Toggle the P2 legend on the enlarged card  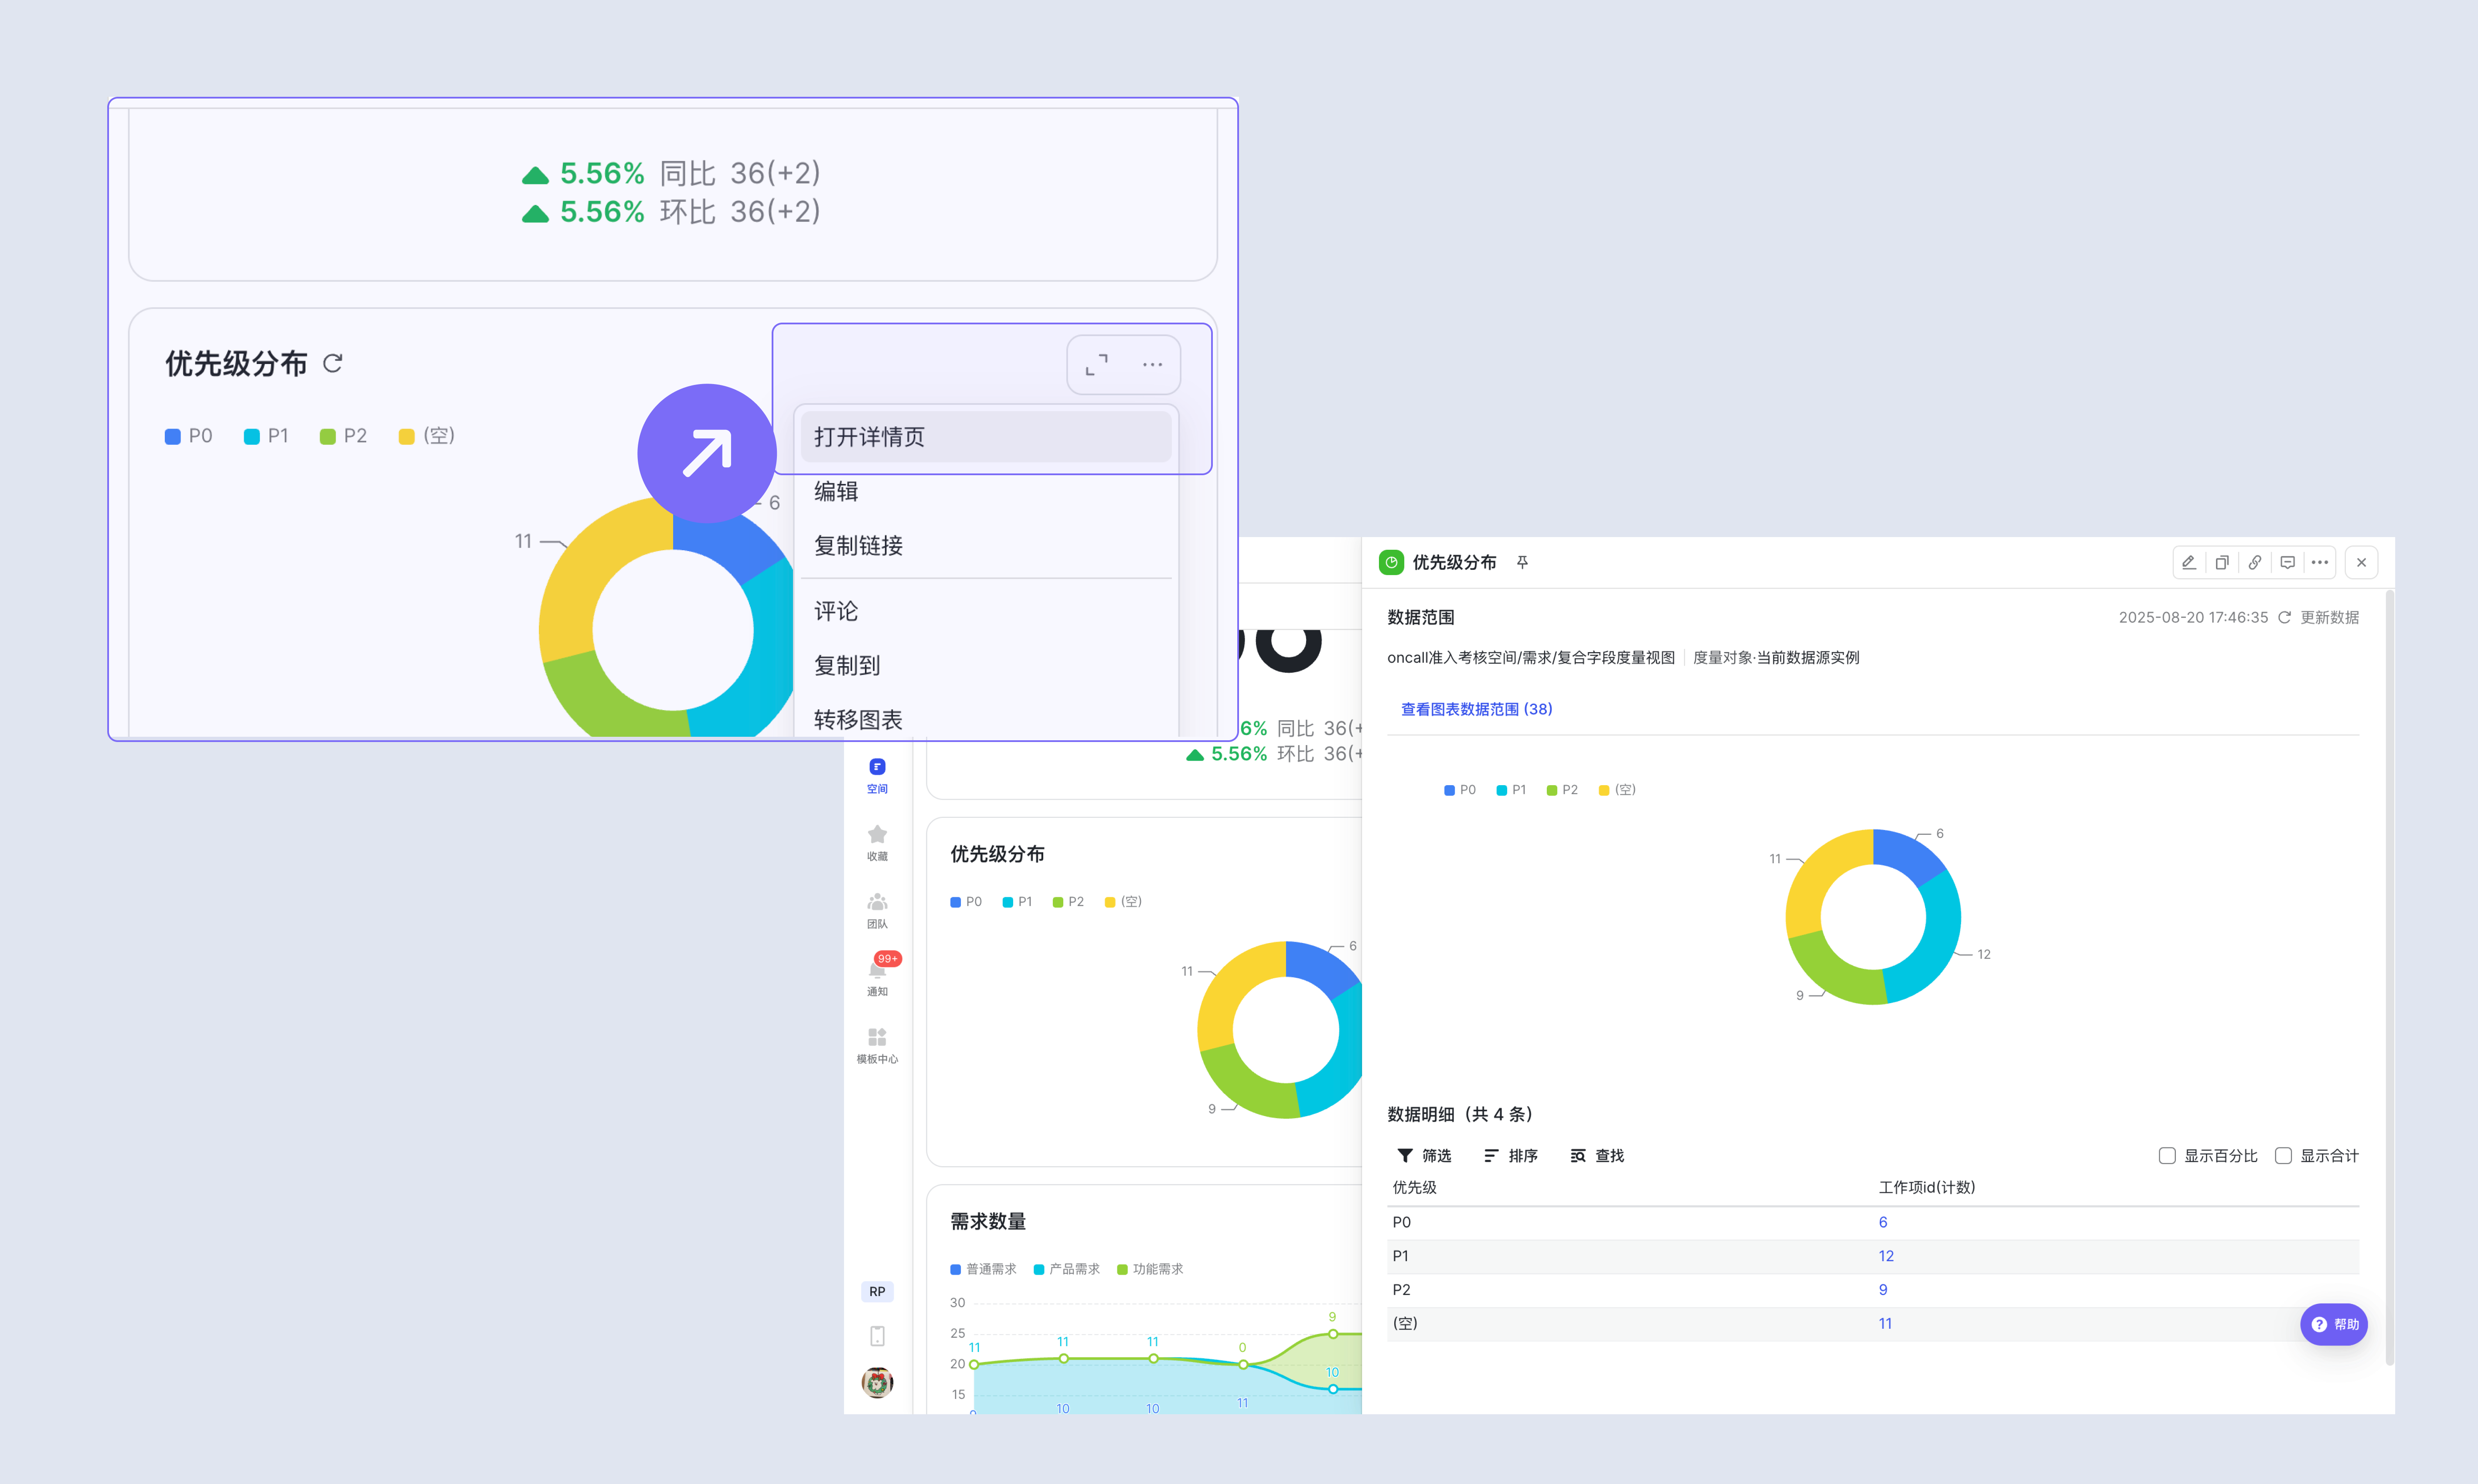[343, 436]
